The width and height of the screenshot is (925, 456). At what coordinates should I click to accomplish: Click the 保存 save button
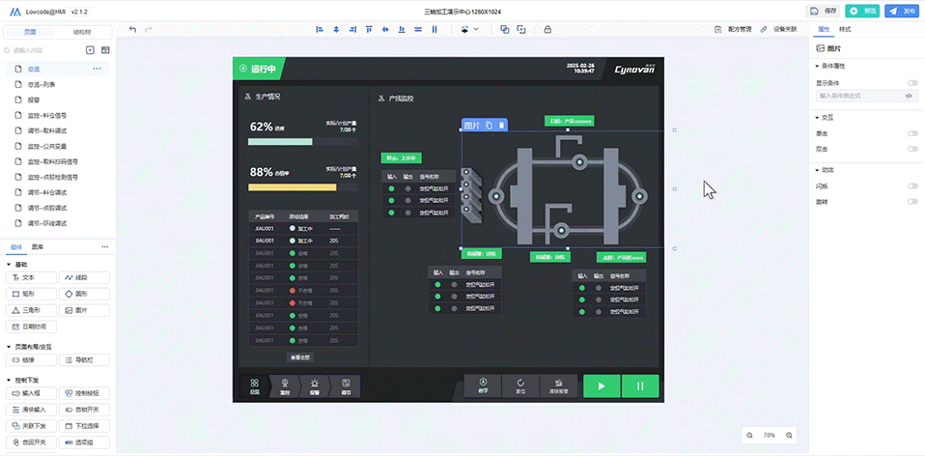824,11
